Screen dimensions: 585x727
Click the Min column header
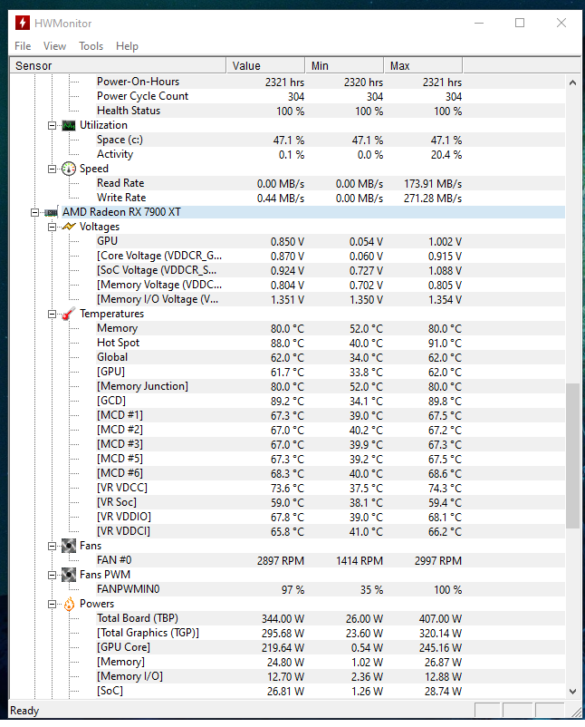click(x=344, y=65)
